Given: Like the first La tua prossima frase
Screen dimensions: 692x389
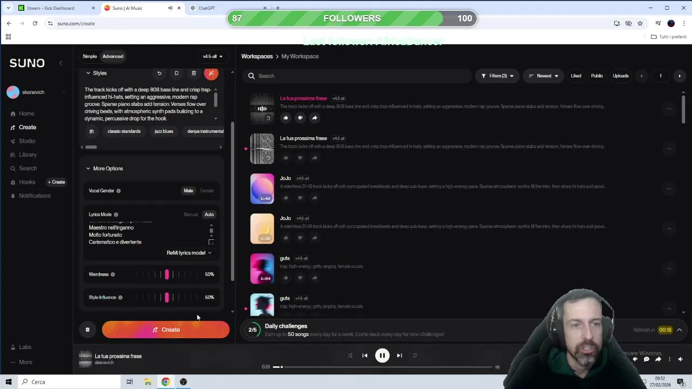Looking at the screenshot, I should [285, 118].
